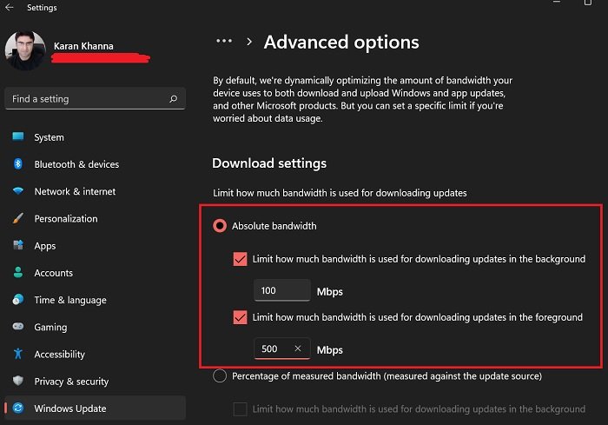
Task: Click the back arrow in Settings
Action: (10, 8)
